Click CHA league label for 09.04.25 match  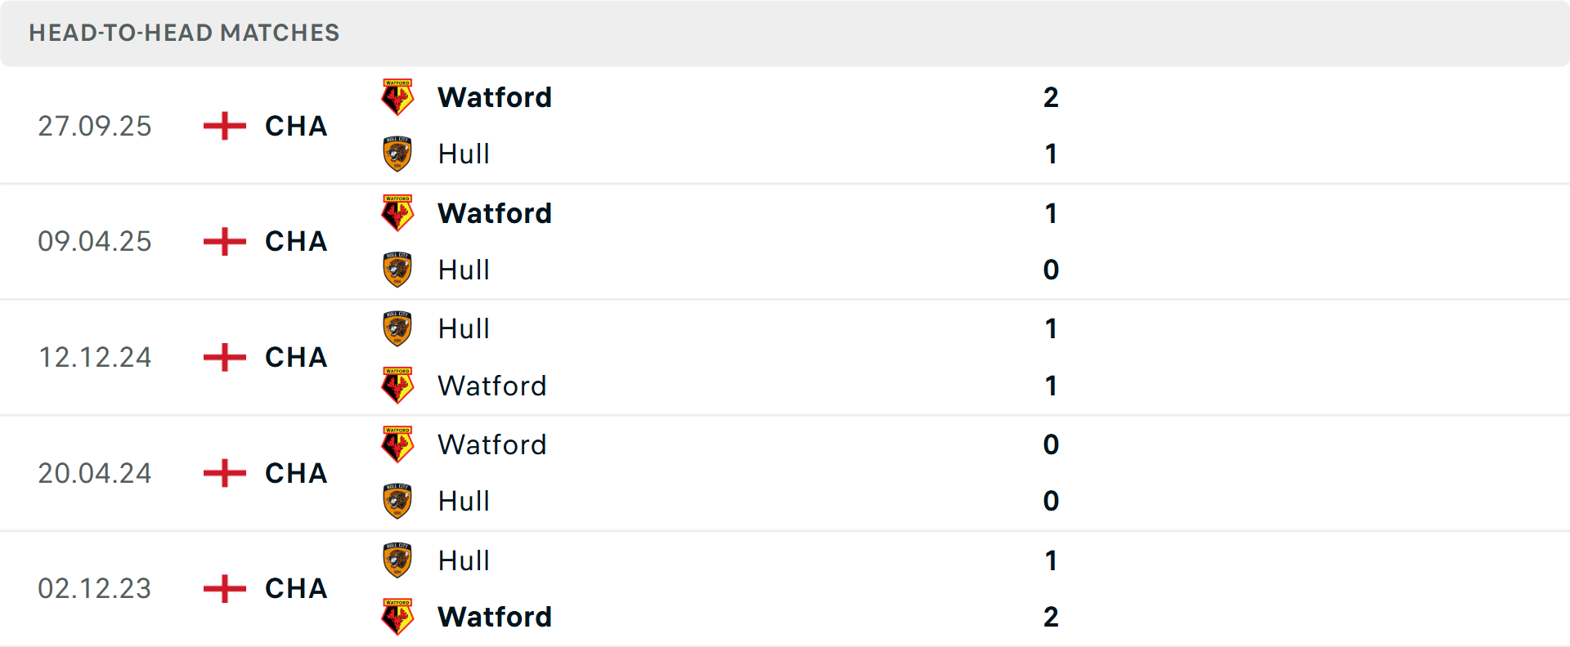pos(296,242)
